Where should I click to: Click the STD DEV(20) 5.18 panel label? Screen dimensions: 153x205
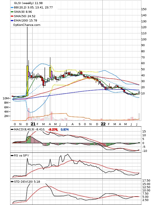click(27, 182)
